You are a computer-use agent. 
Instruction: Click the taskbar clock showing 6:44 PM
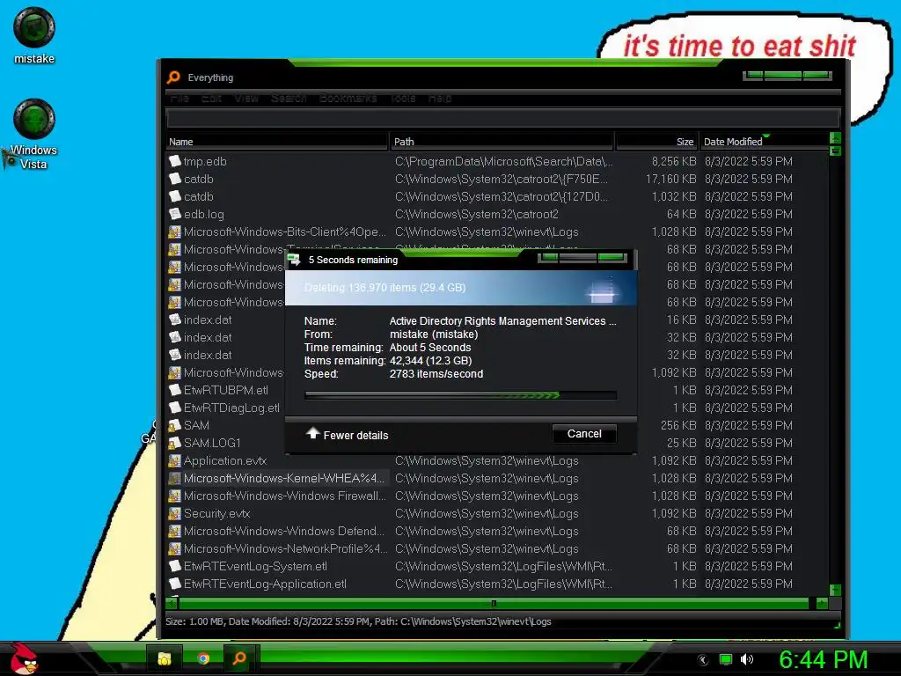pos(823,659)
